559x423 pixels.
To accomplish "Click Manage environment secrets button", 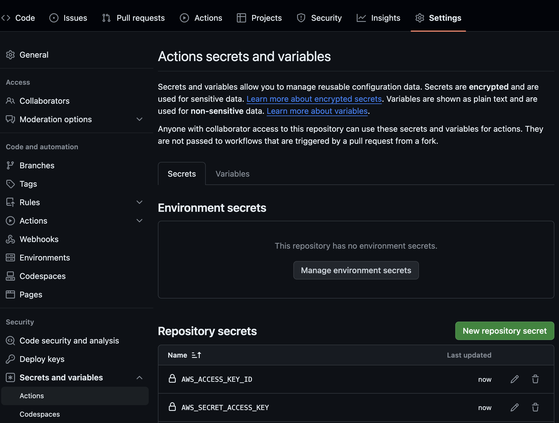I will [x=356, y=270].
